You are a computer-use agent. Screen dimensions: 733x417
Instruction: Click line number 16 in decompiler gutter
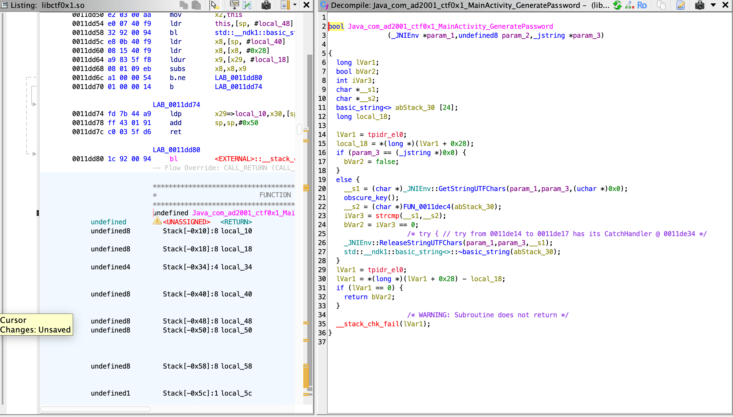[322, 153]
